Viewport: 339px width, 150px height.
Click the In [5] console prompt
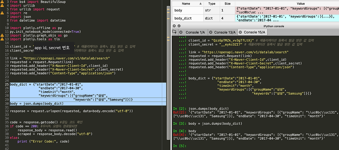(x=180, y=146)
